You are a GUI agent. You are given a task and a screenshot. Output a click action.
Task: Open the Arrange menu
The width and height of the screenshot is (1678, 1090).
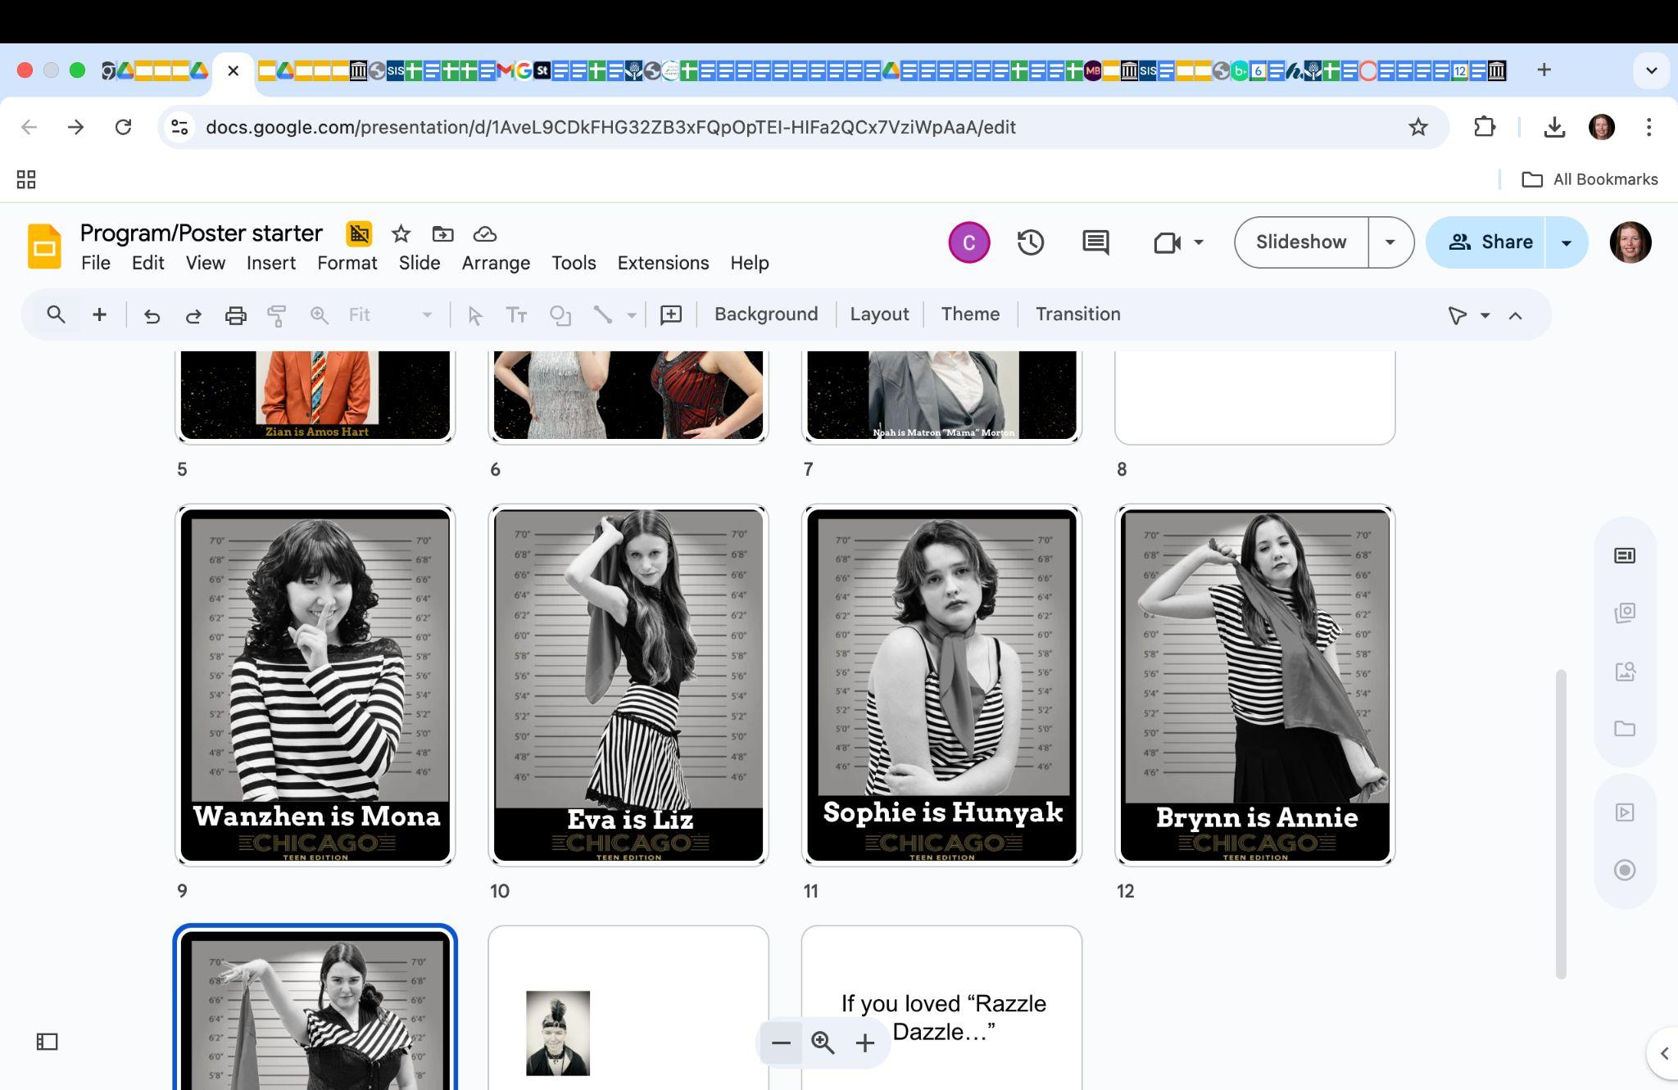496,263
